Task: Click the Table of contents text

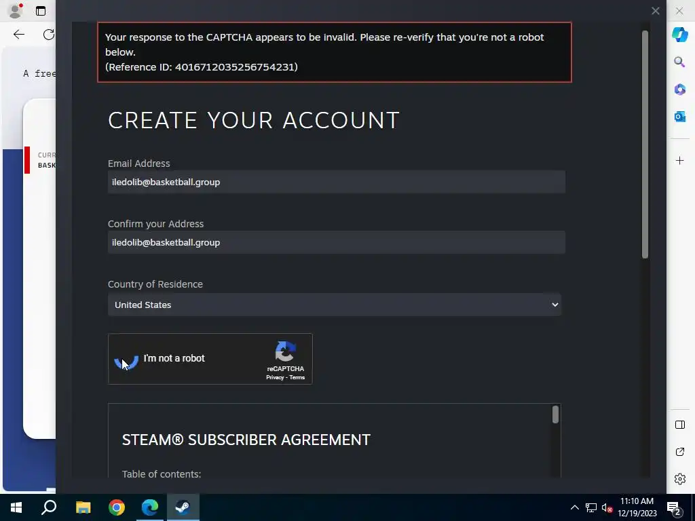Action: pos(162,474)
